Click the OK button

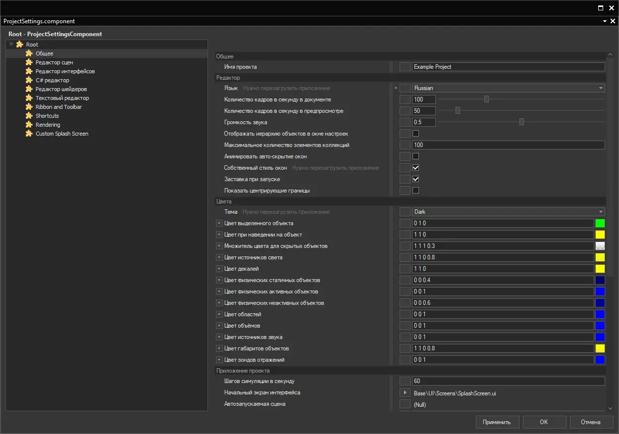coord(544,422)
